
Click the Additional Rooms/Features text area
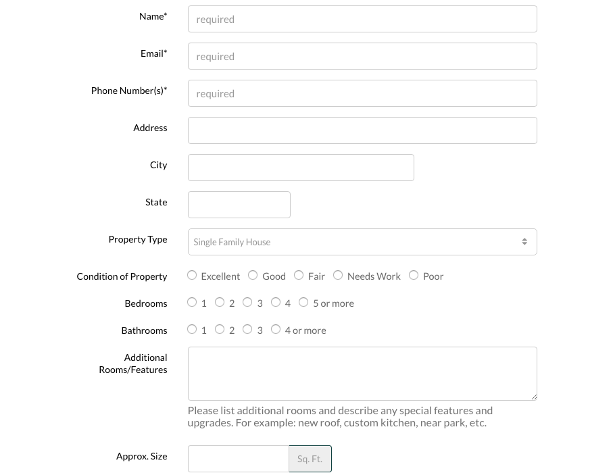[362, 374]
